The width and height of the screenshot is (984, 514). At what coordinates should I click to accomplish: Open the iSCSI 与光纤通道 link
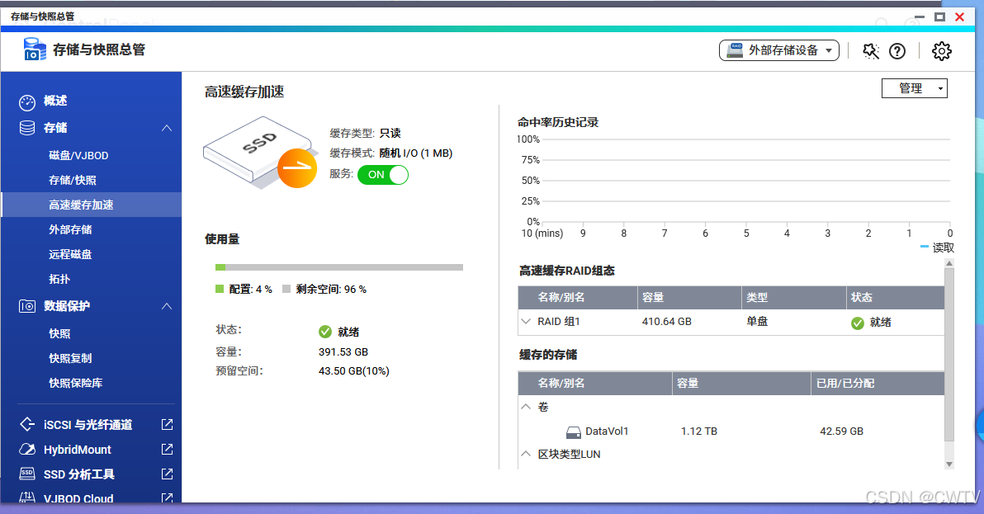(x=88, y=425)
